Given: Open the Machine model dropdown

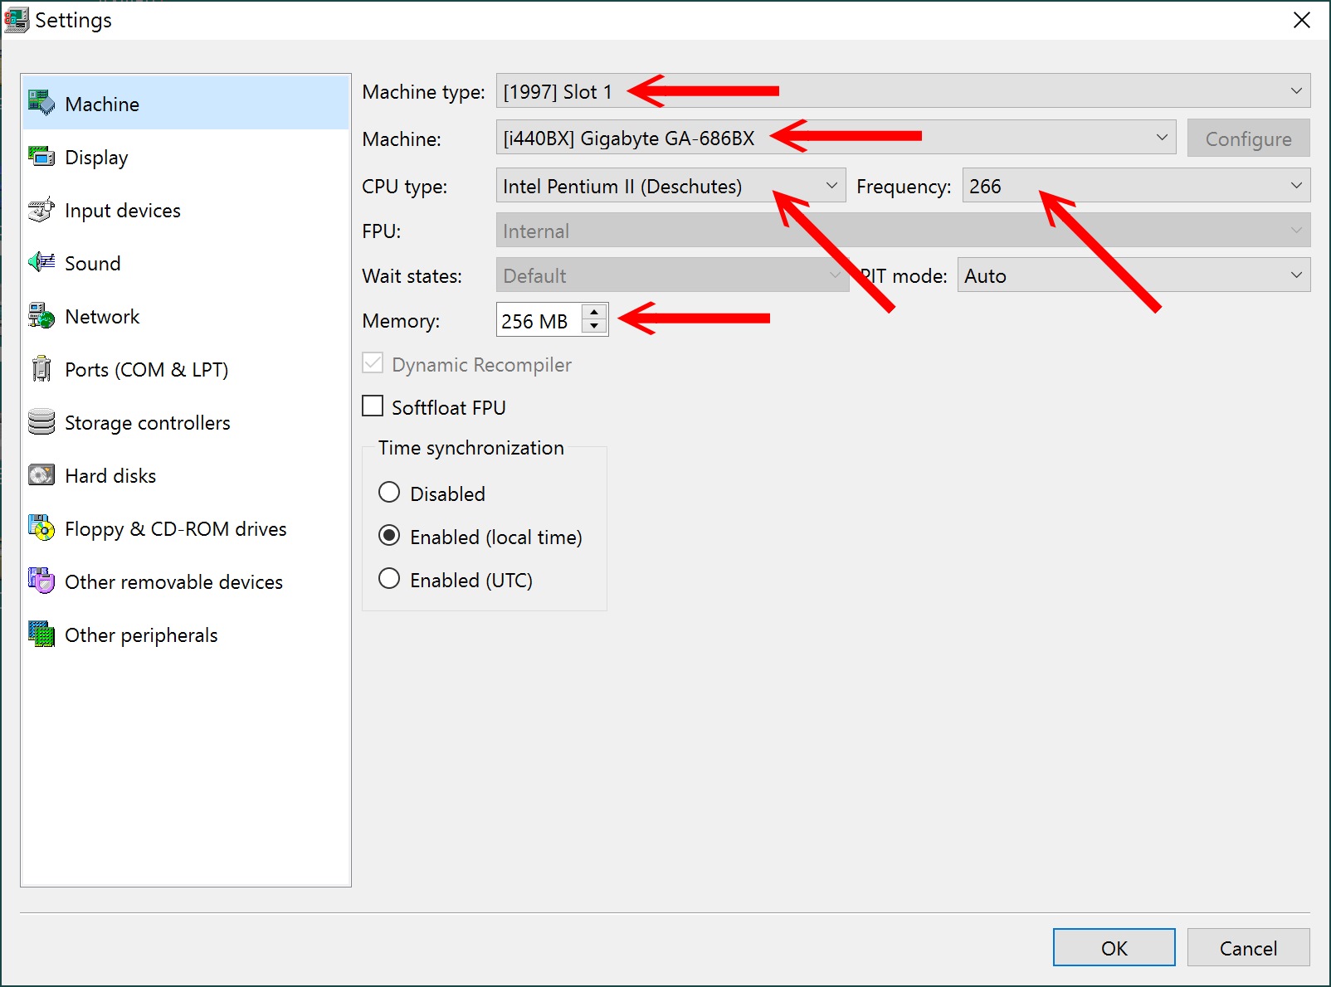Looking at the screenshot, I should [836, 138].
